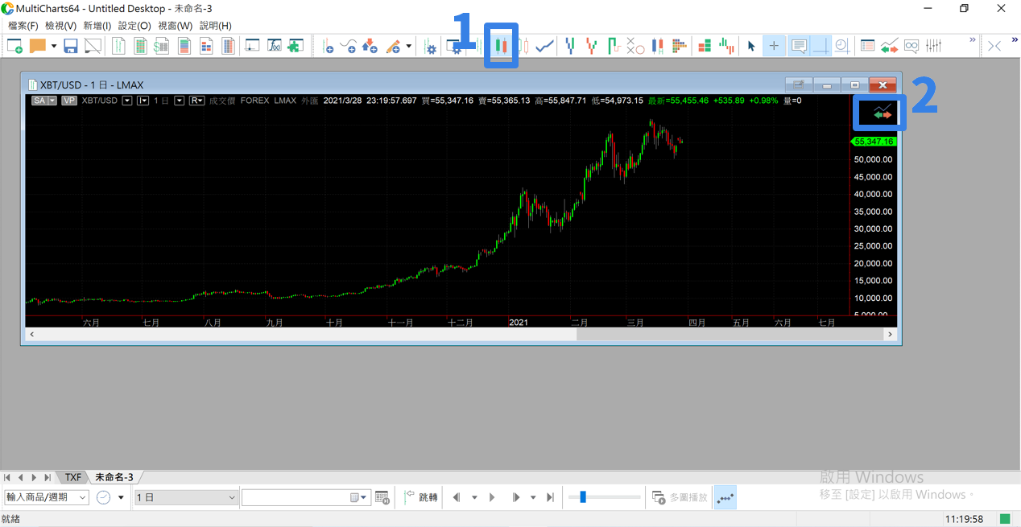The image size is (1021, 527).
Task: Go to first workspace tab arrow
Action: 8,477
